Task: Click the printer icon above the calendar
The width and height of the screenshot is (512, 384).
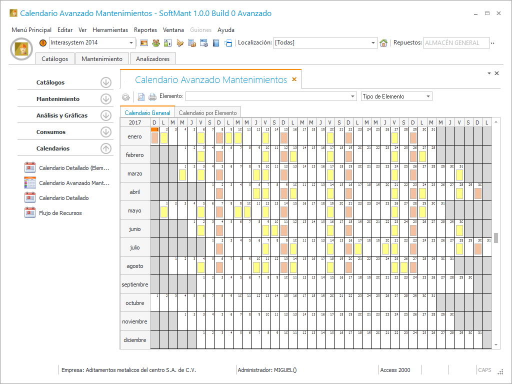Action: (152, 97)
